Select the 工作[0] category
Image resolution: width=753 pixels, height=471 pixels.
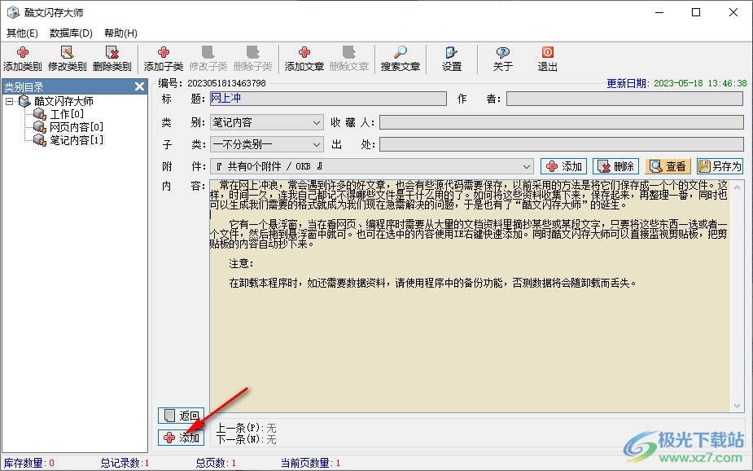[x=67, y=114]
